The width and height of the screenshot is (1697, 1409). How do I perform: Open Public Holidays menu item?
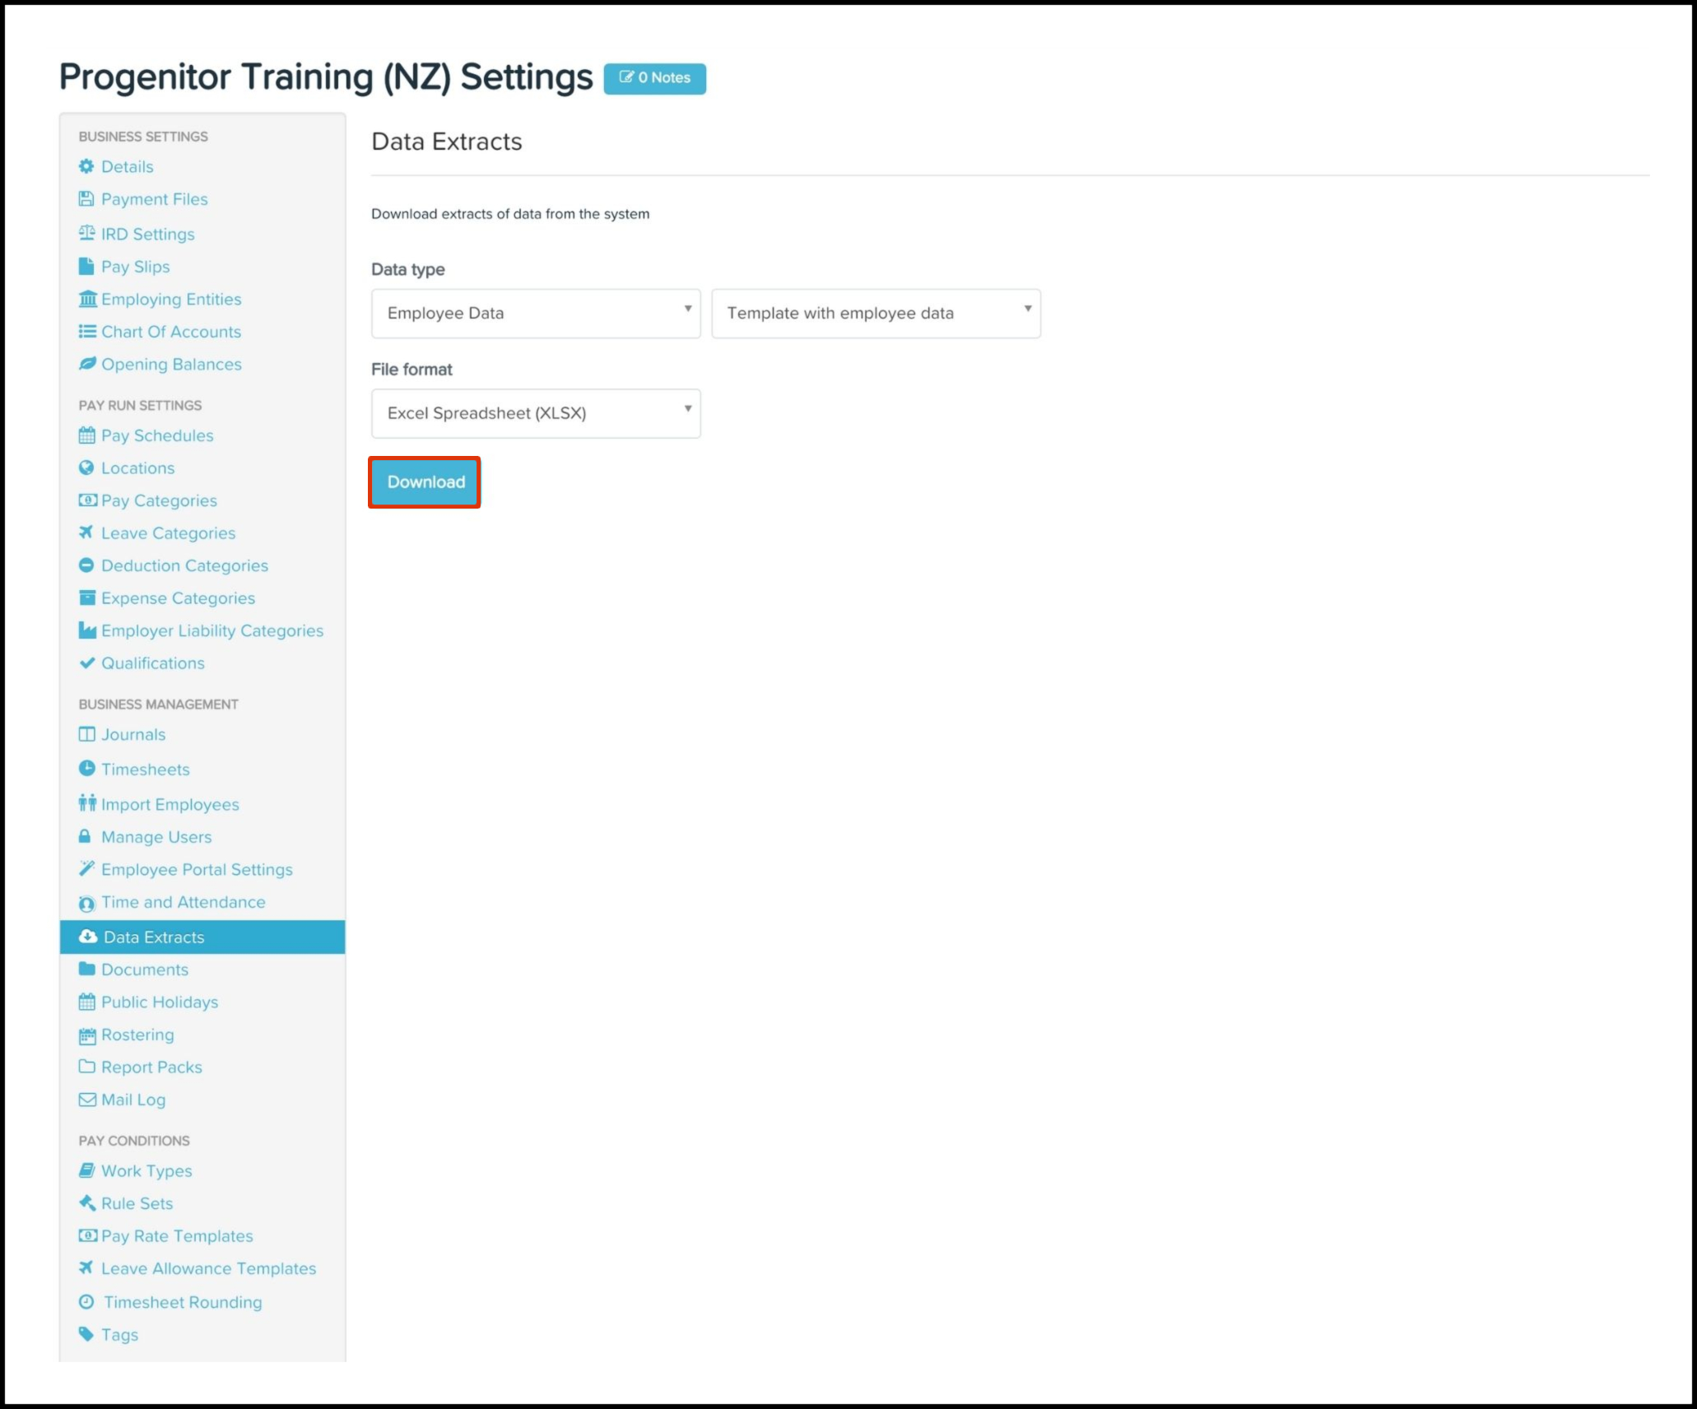(160, 1002)
